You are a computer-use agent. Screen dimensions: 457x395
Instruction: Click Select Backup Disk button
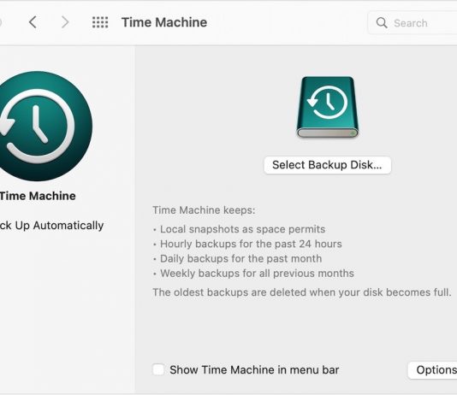pos(327,165)
